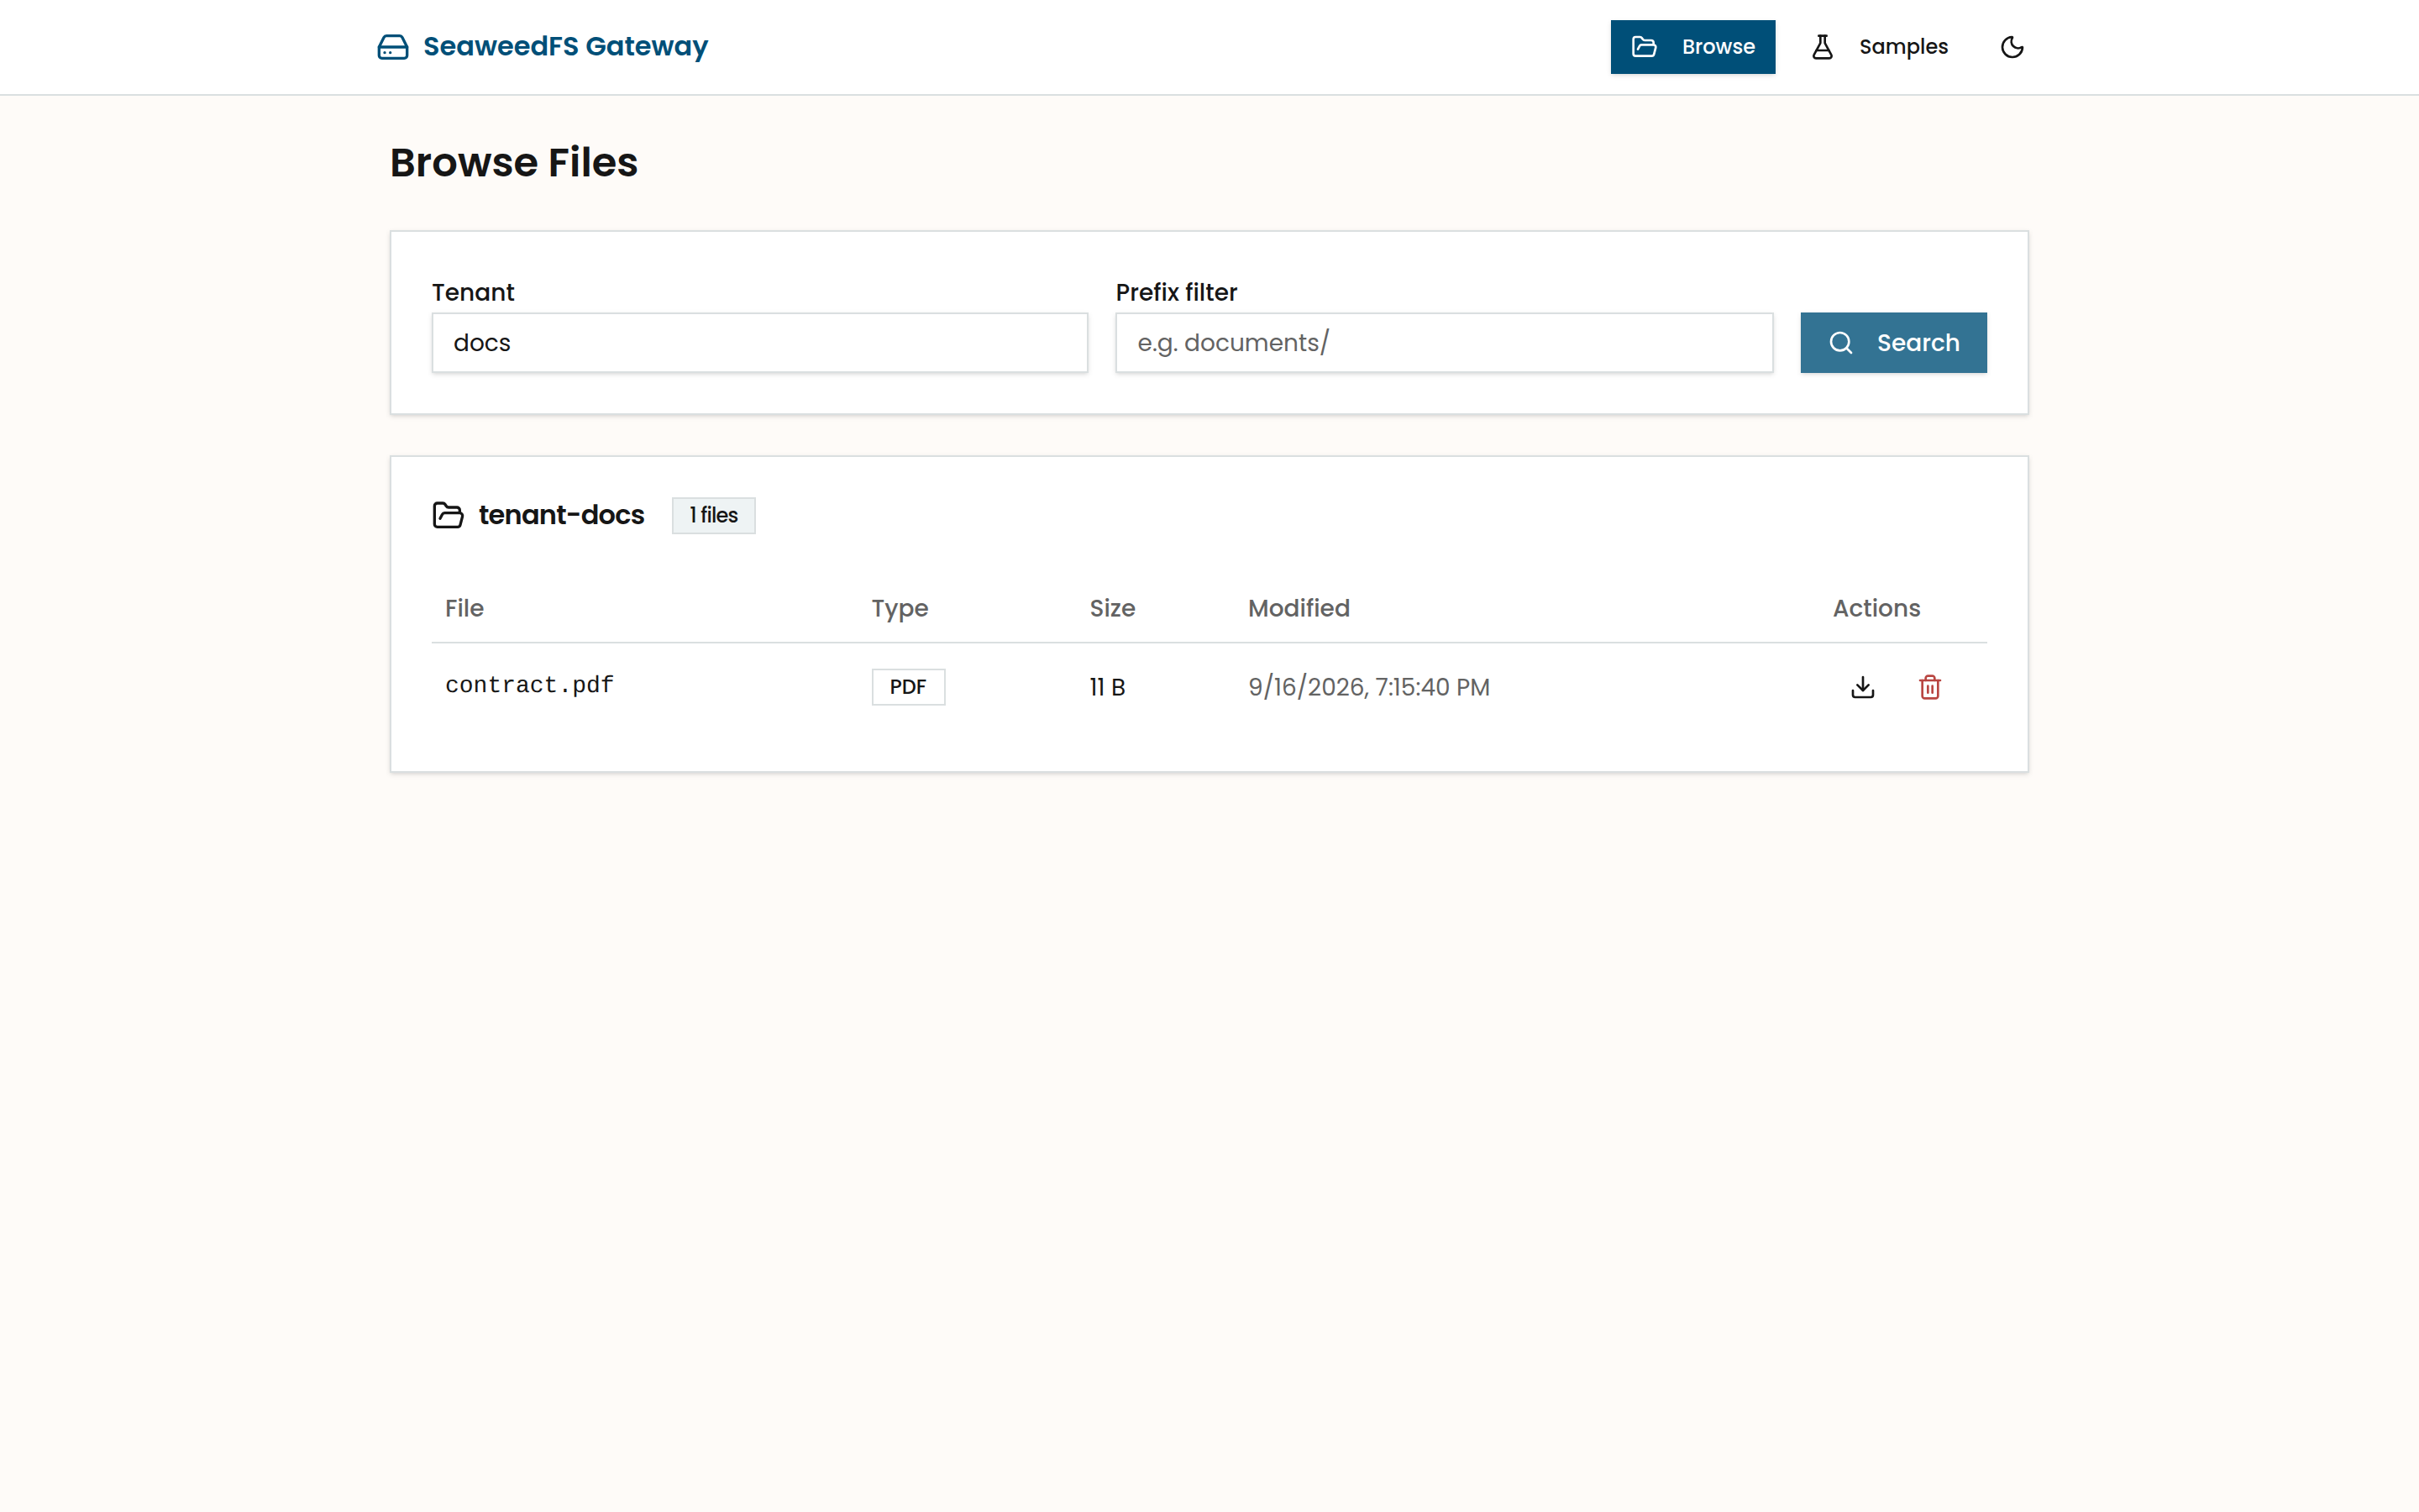Click the Type column header
Screen dimensions: 2419x1512
900,608
